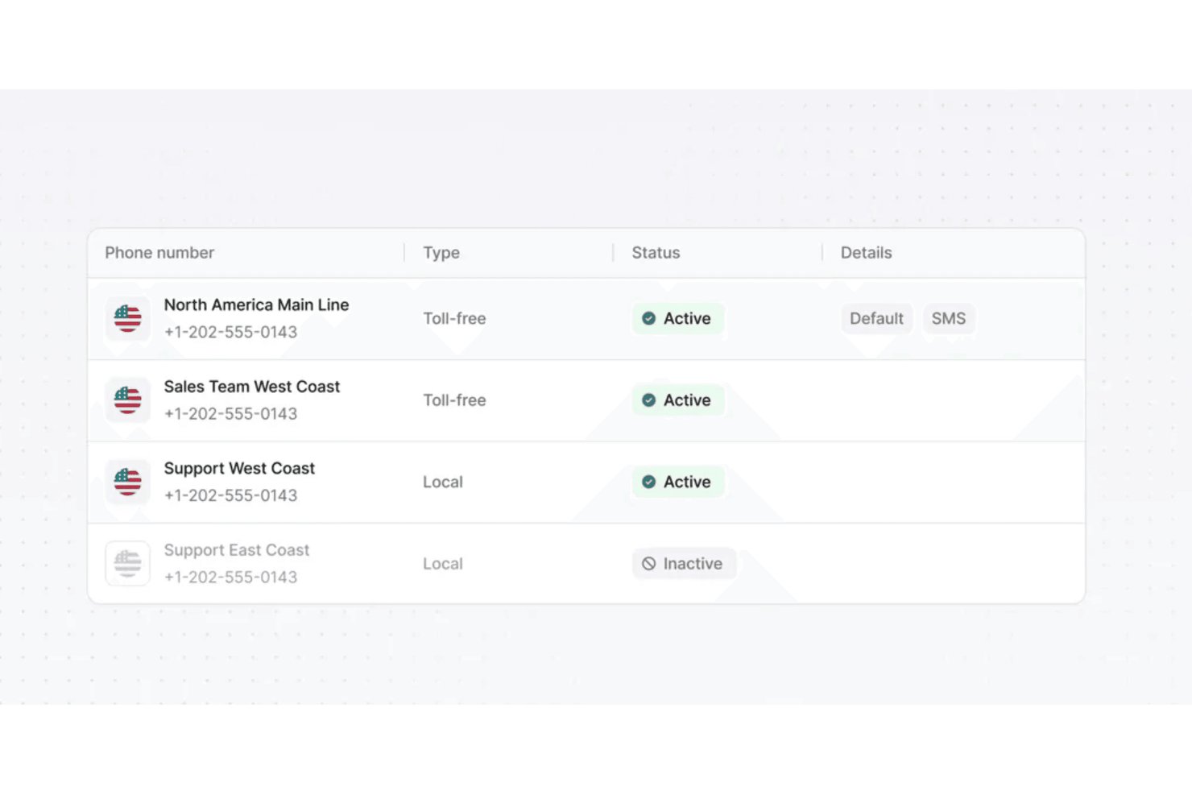1192x795 pixels.
Task: Open the Support East Coast name
Action: pos(237,550)
